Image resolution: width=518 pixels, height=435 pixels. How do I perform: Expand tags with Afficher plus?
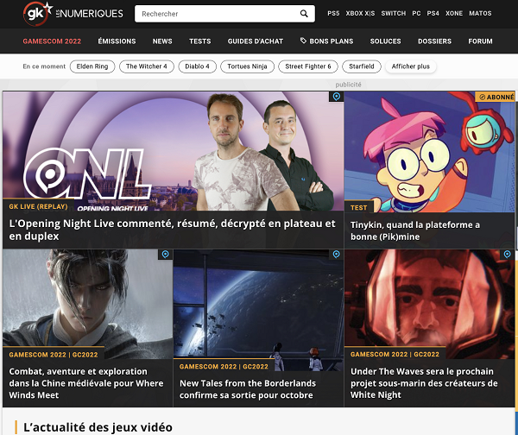[411, 66]
